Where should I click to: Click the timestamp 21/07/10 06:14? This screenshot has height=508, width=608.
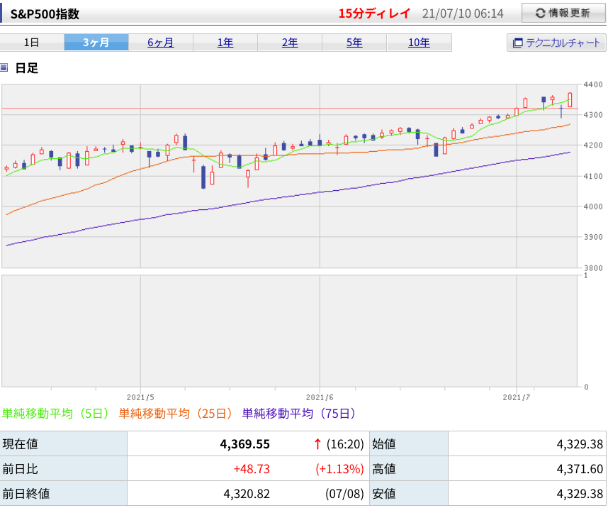[x=463, y=13]
